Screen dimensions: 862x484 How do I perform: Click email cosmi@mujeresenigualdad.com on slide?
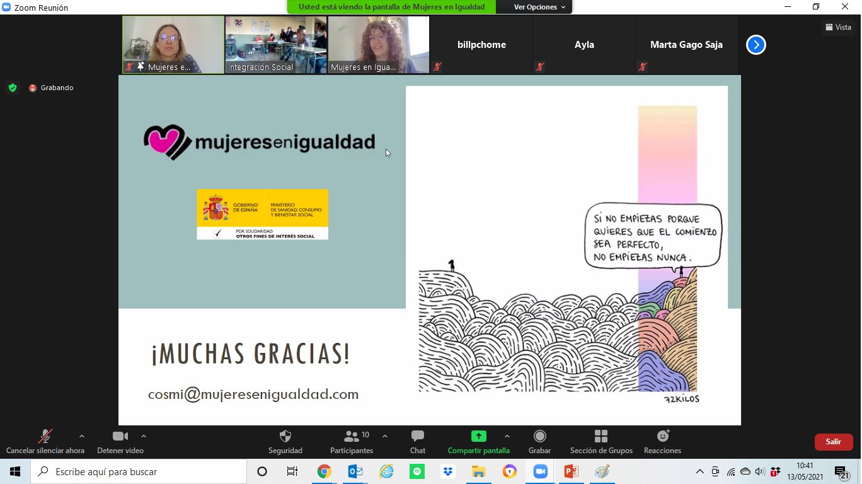pos(253,395)
